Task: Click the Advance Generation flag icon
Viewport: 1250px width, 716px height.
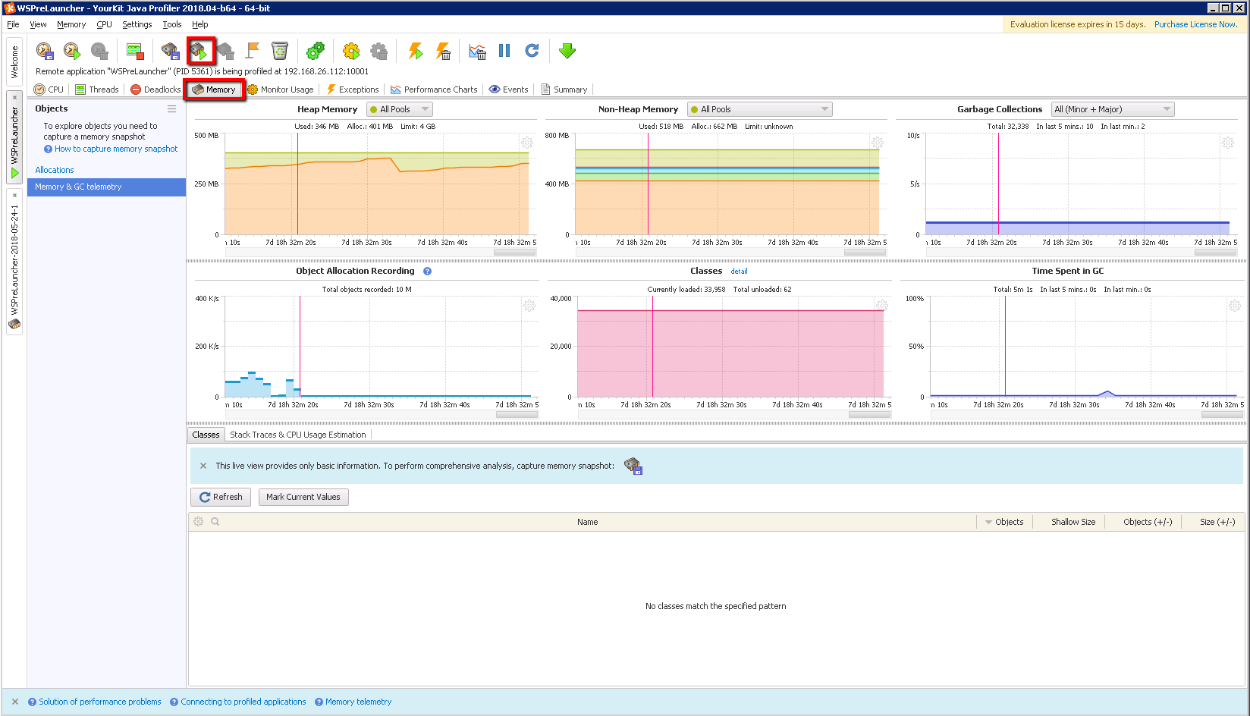Action: 253,51
